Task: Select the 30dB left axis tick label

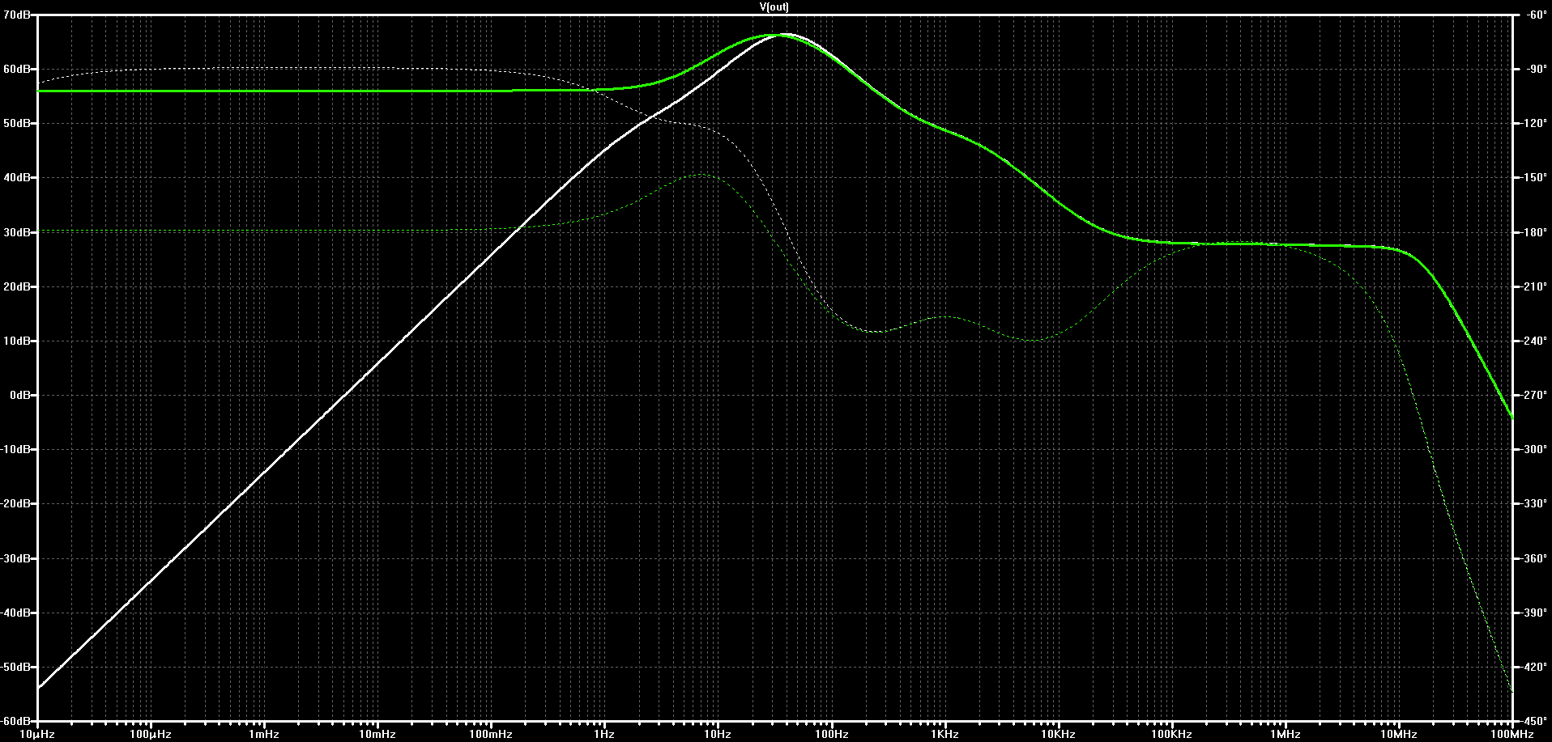Action: tap(16, 232)
